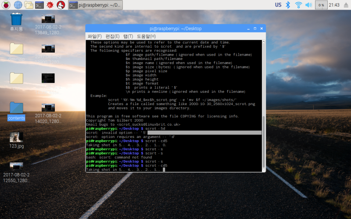Open the Wolfram icon on taskbar

click(x=61, y=5)
